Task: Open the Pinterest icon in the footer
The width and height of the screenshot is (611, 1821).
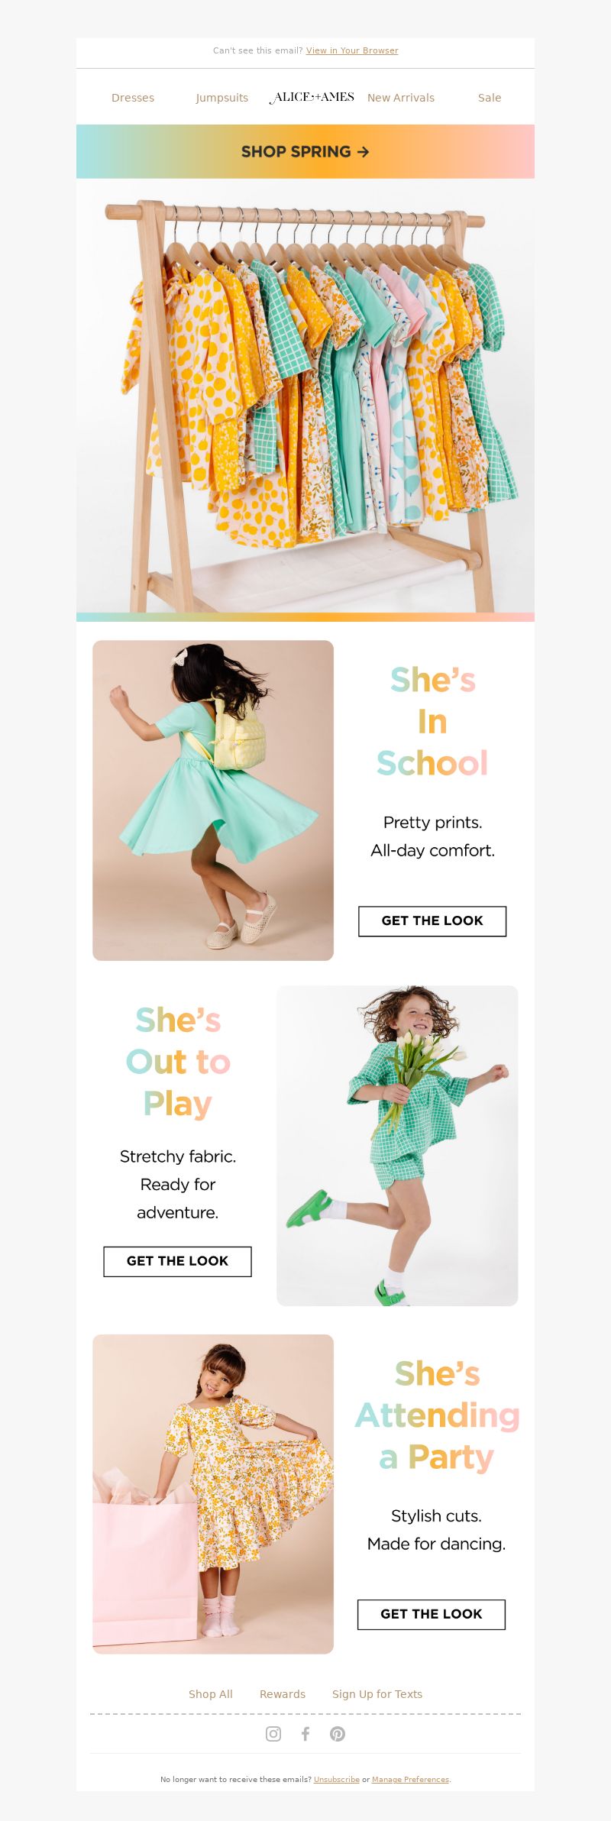Action: [x=338, y=1734]
